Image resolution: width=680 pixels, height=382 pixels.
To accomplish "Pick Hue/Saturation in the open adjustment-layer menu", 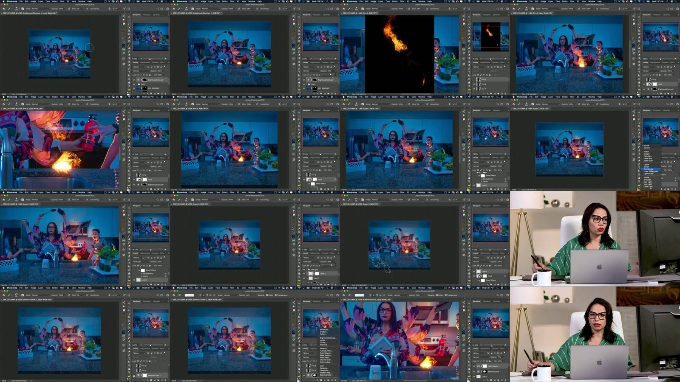I will [326, 351].
